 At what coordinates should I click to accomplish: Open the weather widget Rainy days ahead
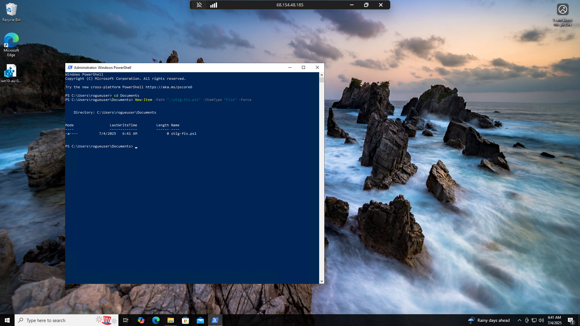(489, 320)
